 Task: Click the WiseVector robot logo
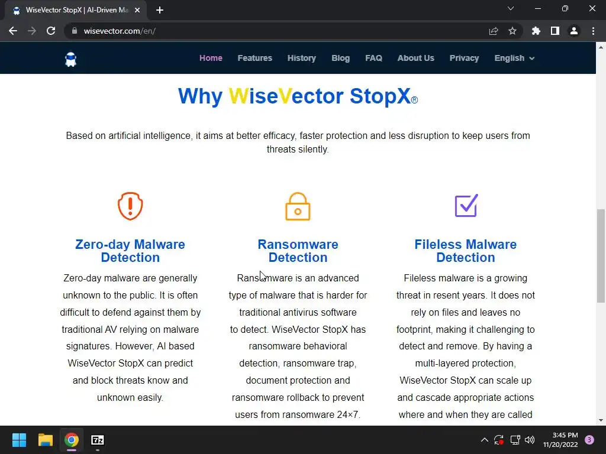click(x=71, y=59)
